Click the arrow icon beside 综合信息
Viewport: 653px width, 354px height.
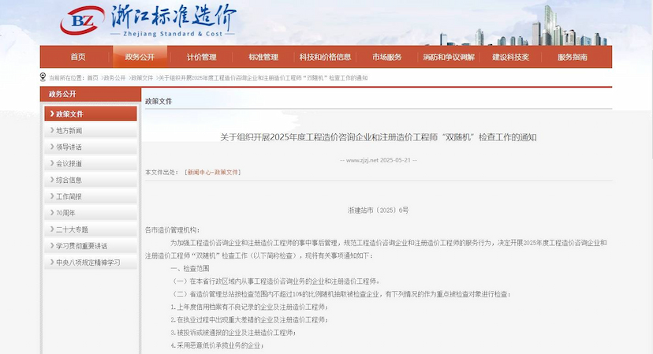coord(51,180)
